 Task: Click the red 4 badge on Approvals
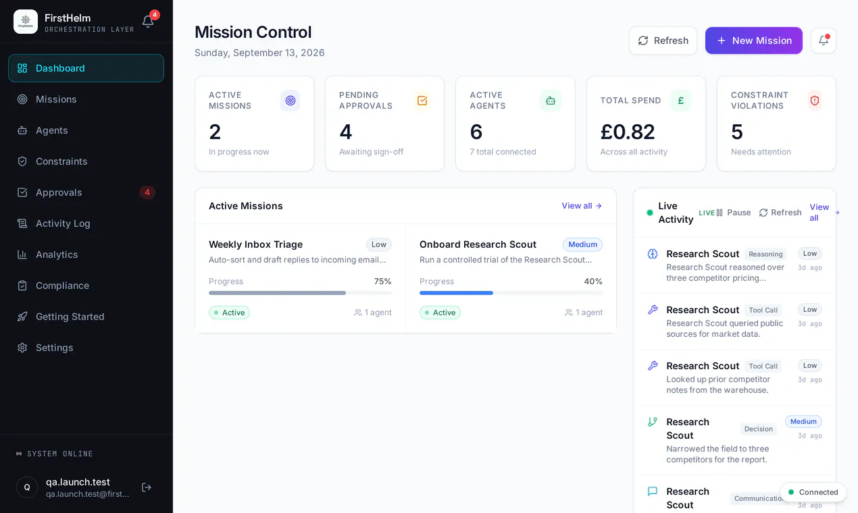[147, 192]
